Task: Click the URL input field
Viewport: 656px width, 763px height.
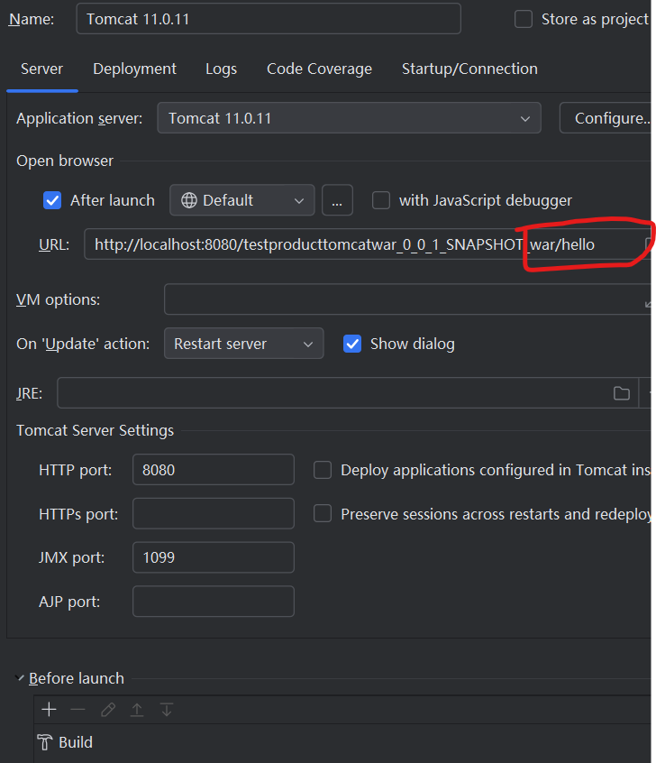Action: coord(368,244)
